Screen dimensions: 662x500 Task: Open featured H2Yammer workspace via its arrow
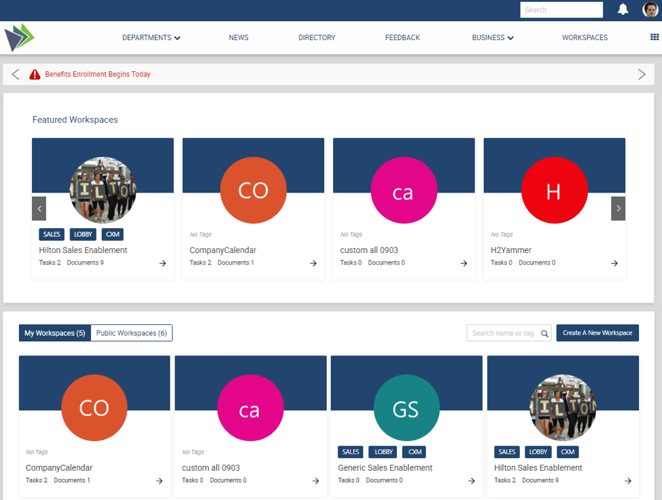tap(614, 263)
